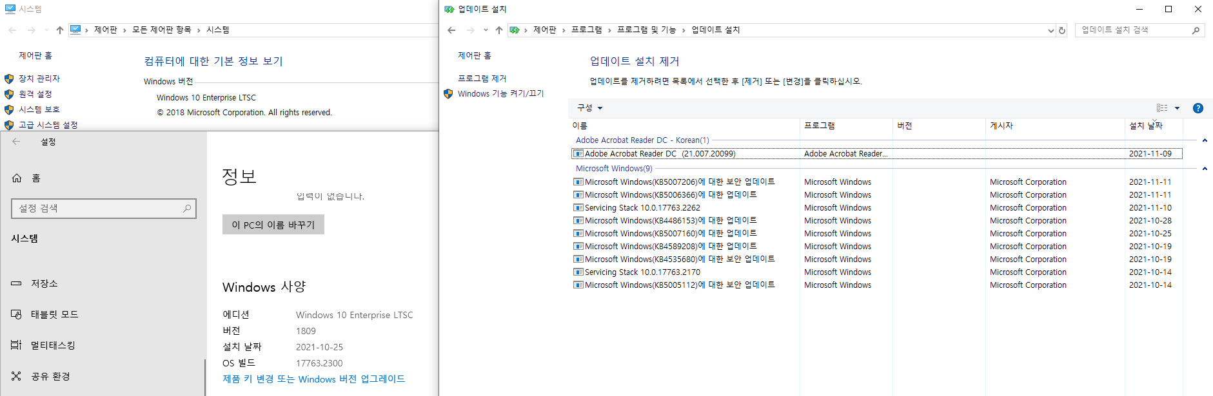Click shield icon next to 시스템 보호
This screenshot has height=396, width=1213.
(9, 109)
